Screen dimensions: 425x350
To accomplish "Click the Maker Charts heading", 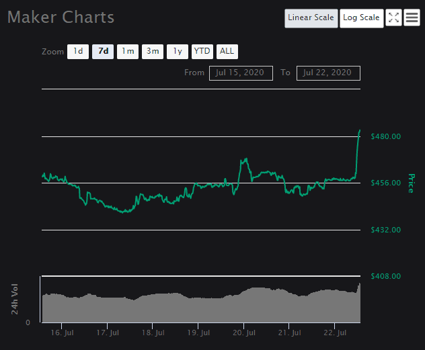I will click(61, 17).
